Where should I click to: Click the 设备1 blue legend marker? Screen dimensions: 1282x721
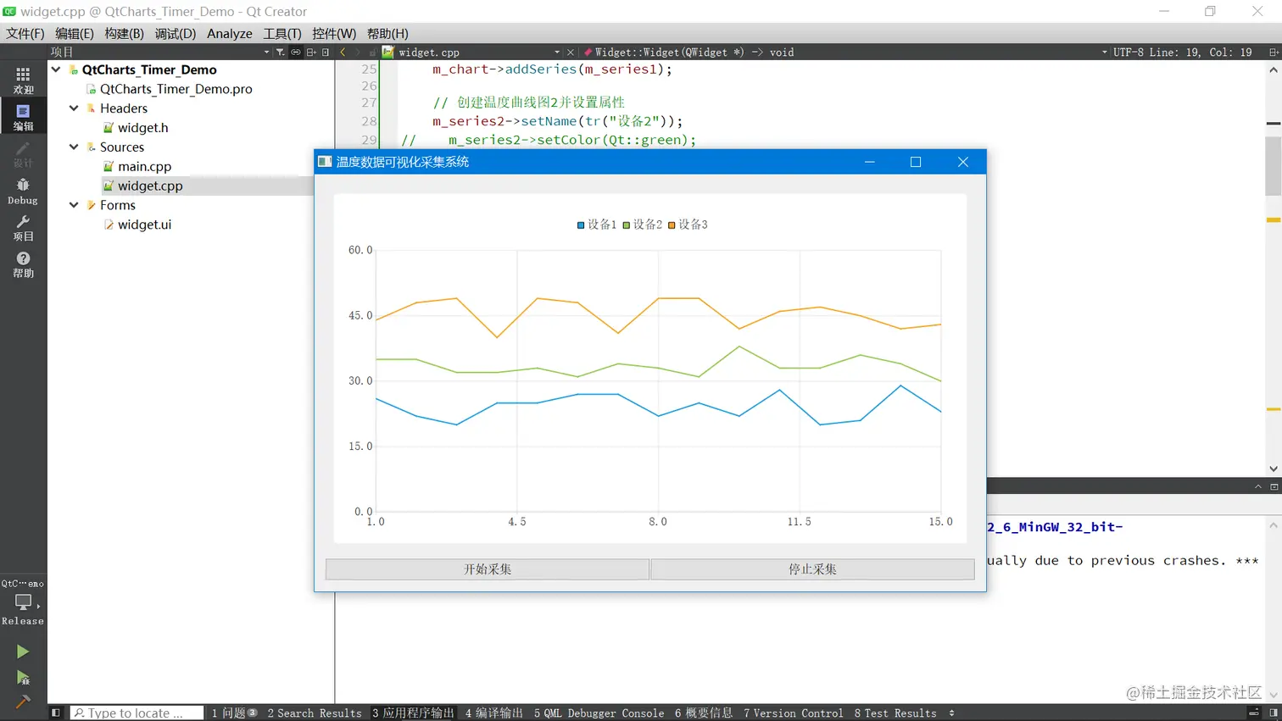[x=581, y=225]
